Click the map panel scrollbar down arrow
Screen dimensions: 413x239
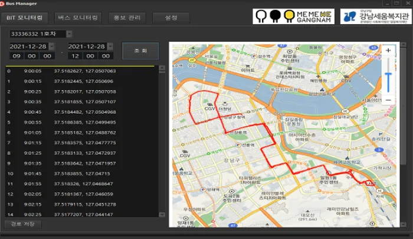(403, 224)
